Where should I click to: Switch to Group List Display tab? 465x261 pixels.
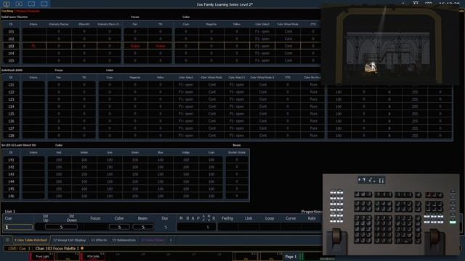coord(69,240)
